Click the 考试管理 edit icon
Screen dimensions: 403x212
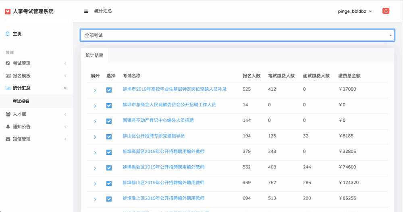pos(8,63)
